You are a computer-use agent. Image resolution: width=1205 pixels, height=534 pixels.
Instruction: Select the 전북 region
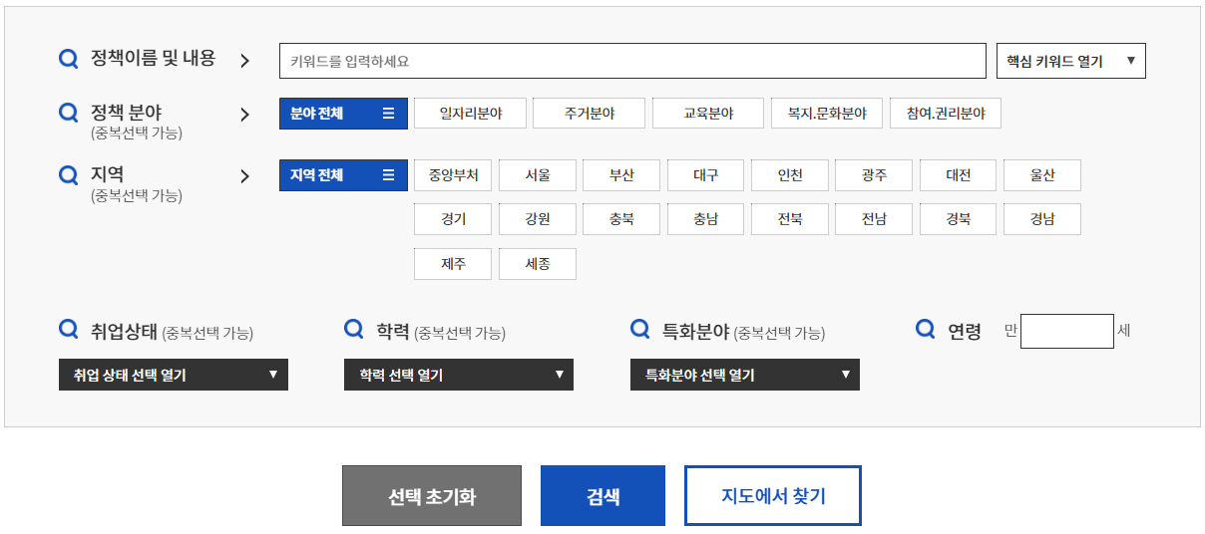click(790, 219)
